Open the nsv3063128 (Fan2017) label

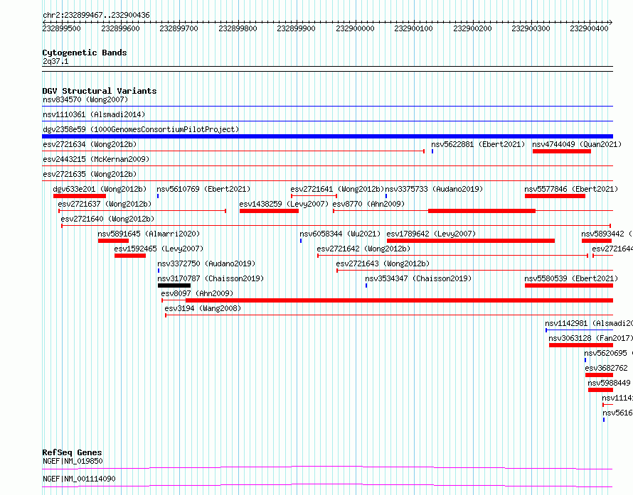(x=590, y=338)
